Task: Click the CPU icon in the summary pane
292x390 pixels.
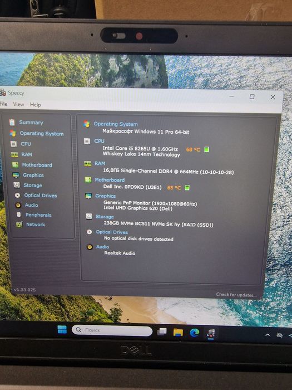Action: click(x=87, y=142)
